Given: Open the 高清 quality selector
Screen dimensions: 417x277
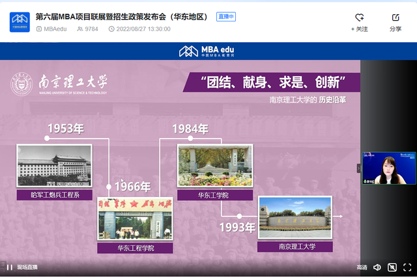Looking at the screenshot, I should [362, 267].
